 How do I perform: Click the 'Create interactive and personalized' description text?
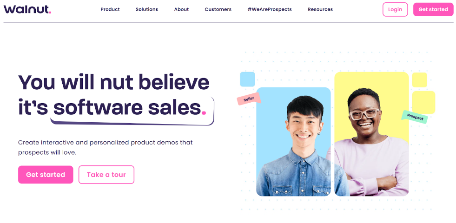tap(105, 147)
